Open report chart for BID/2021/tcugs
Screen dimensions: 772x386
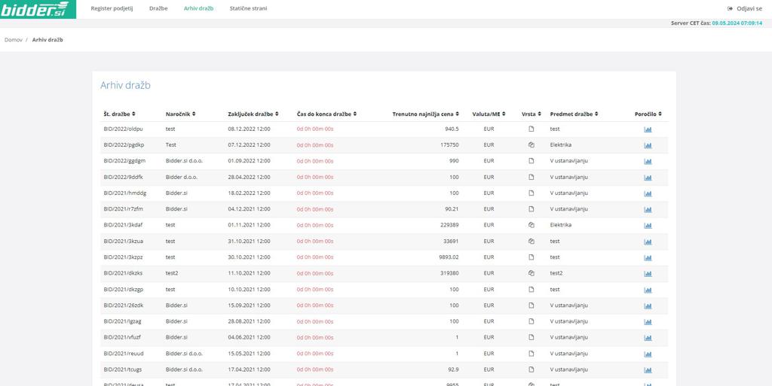click(648, 369)
